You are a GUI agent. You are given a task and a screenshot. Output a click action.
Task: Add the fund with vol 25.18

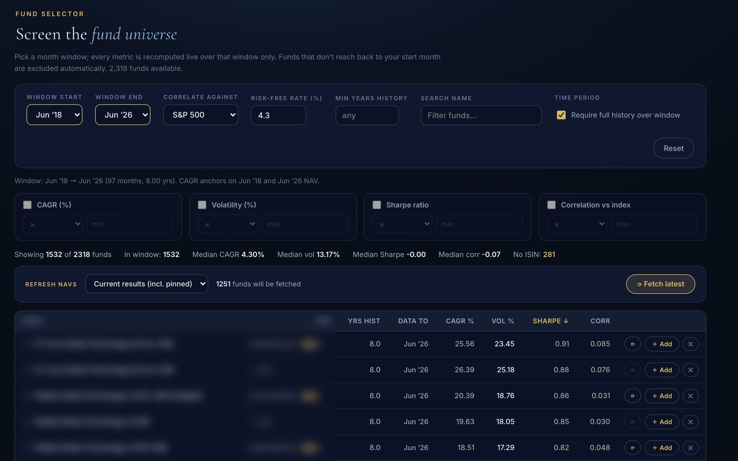[x=662, y=370]
